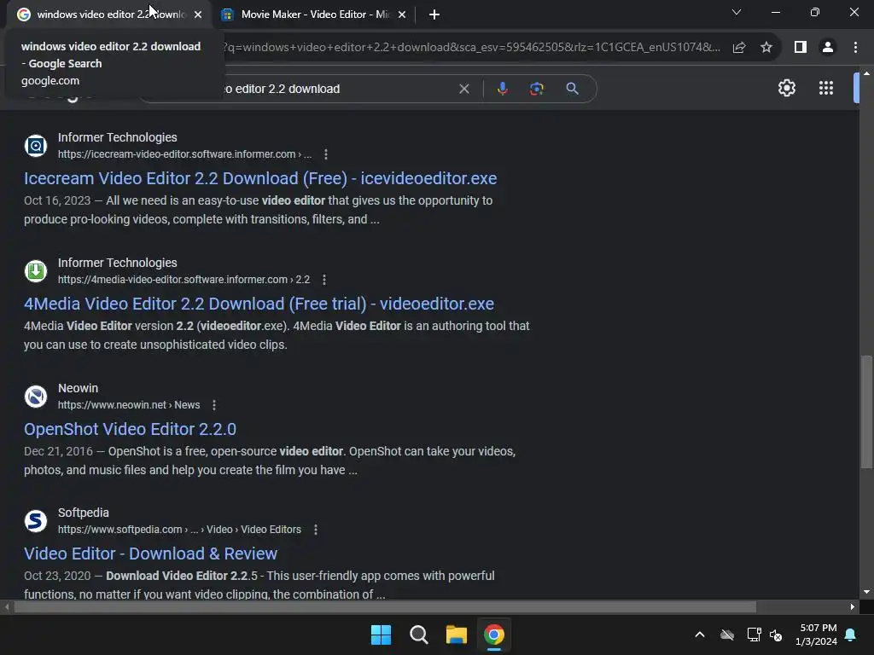The height and width of the screenshot is (655, 874).
Task: Click the icecream-video-editor.software.informer.com URL
Action: [x=184, y=154]
